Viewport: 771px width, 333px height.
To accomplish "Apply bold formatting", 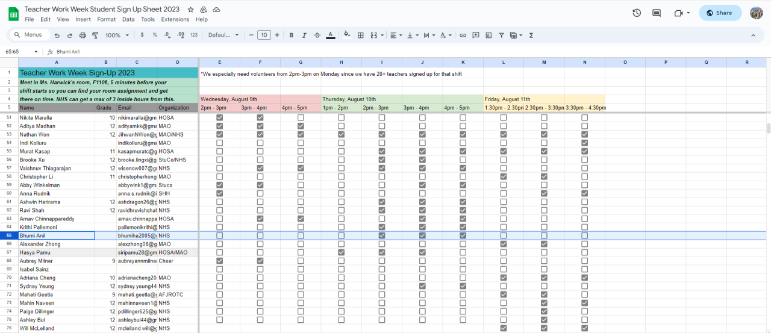I will (292, 36).
